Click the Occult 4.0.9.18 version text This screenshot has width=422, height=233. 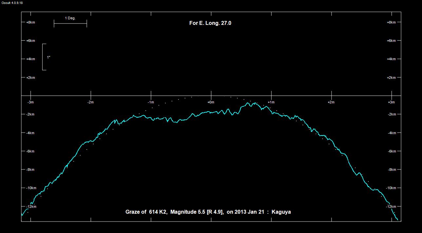11,3
